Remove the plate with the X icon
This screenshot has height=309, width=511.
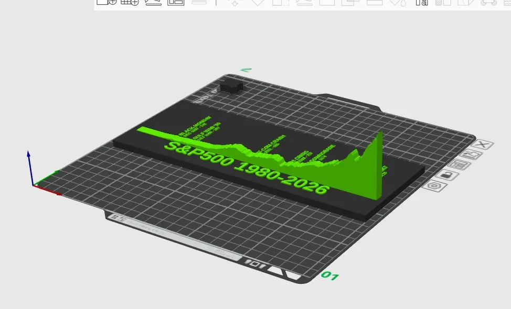483,144
